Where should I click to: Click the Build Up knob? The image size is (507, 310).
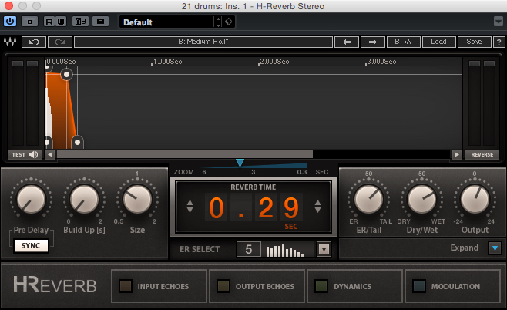click(x=85, y=199)
